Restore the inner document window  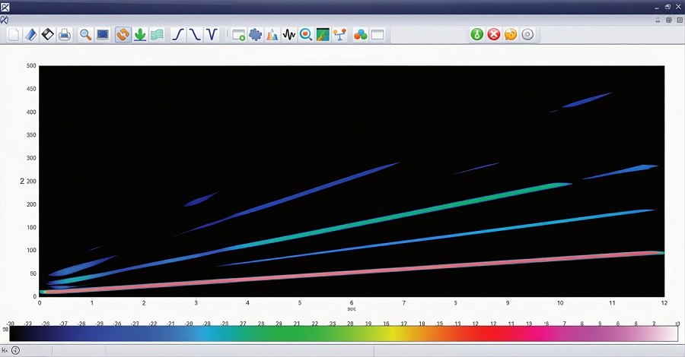(669, 20)
